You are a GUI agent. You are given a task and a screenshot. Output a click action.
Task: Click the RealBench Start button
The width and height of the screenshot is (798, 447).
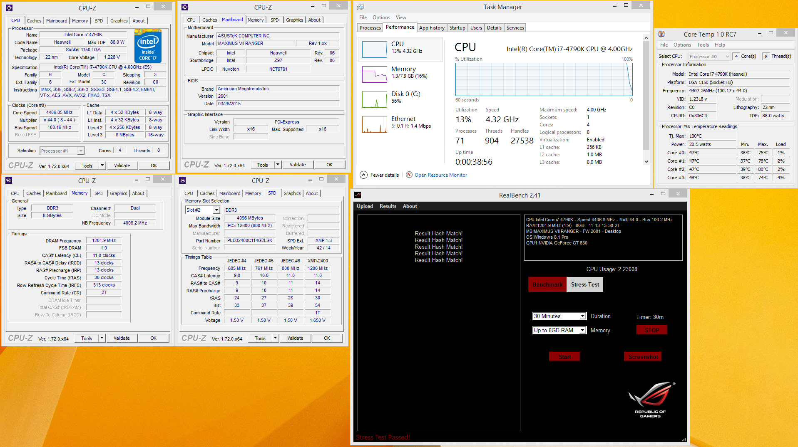click(564, 357)
